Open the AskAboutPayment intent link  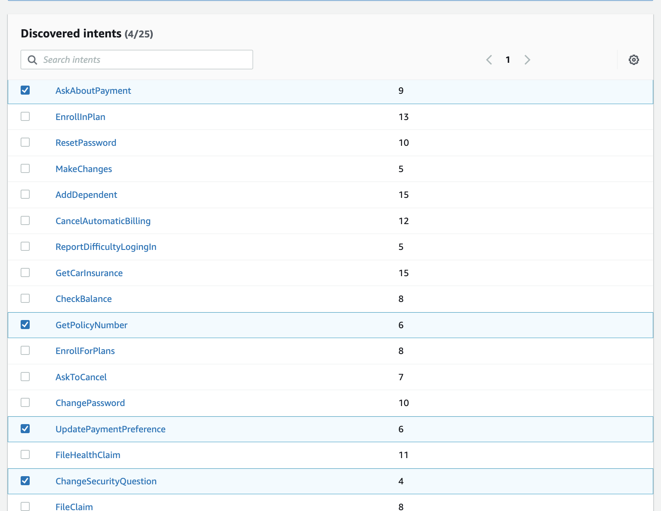pos(93,91)
